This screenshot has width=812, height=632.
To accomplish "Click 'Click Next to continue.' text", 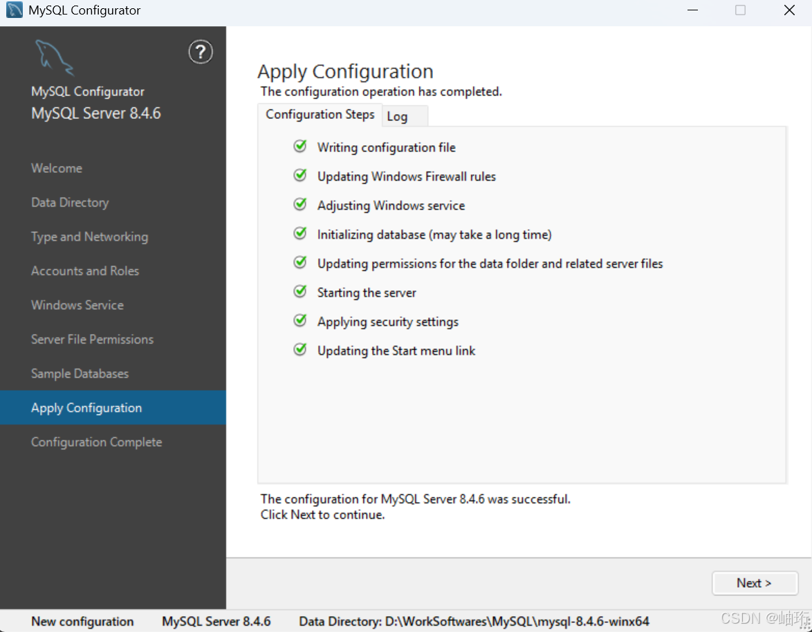I will point(322,514).
